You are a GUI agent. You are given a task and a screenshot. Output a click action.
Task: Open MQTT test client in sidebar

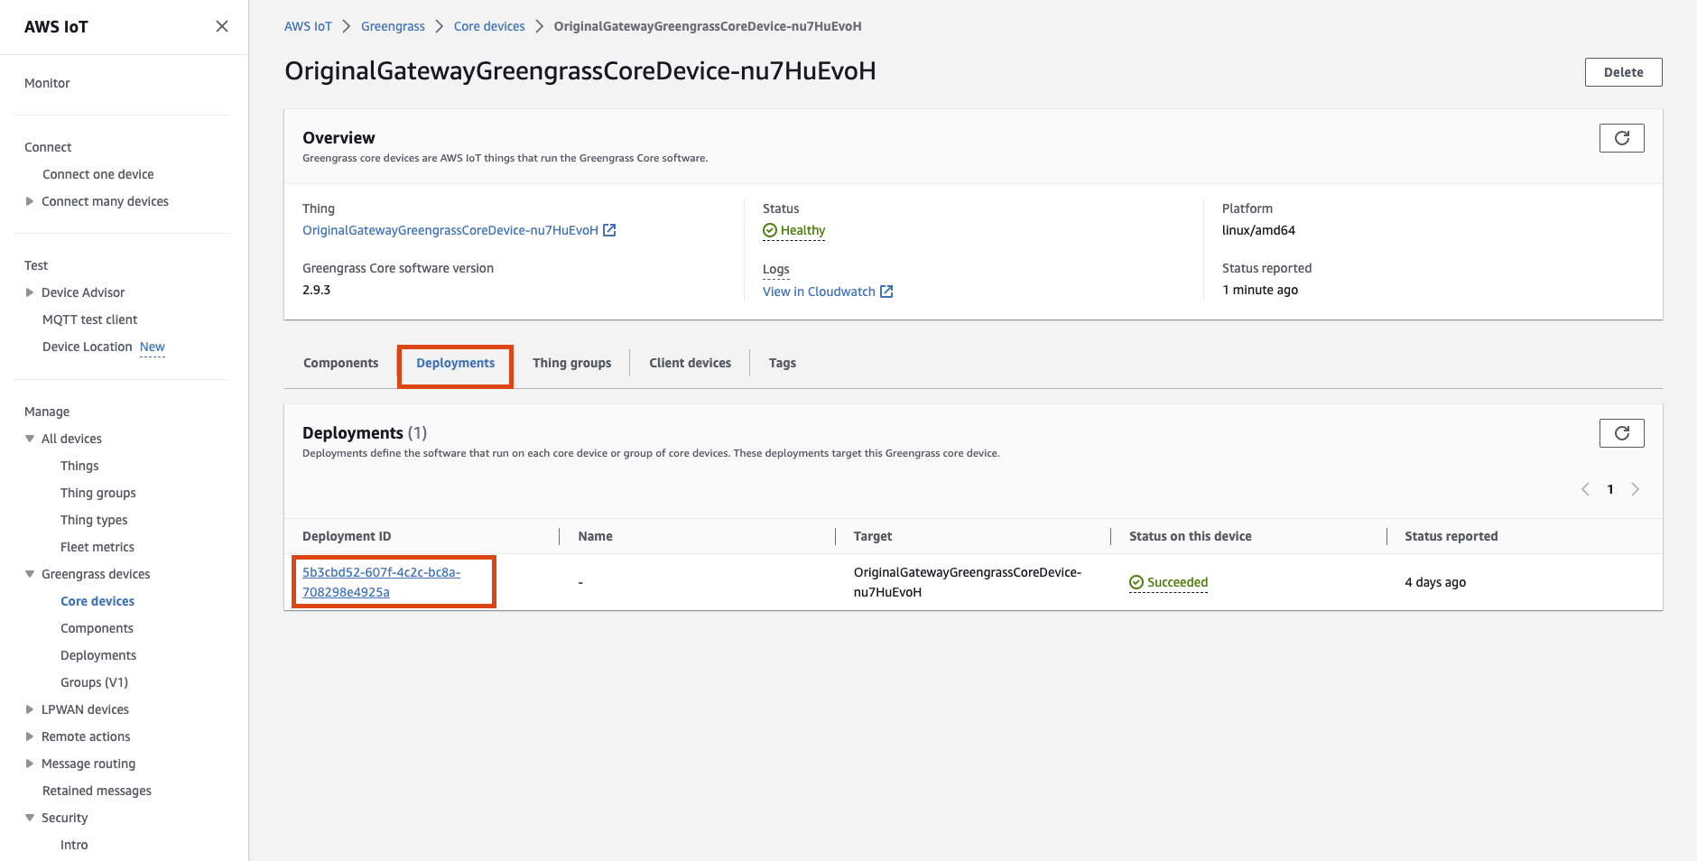pyautogui.click(x=89, y=319)
